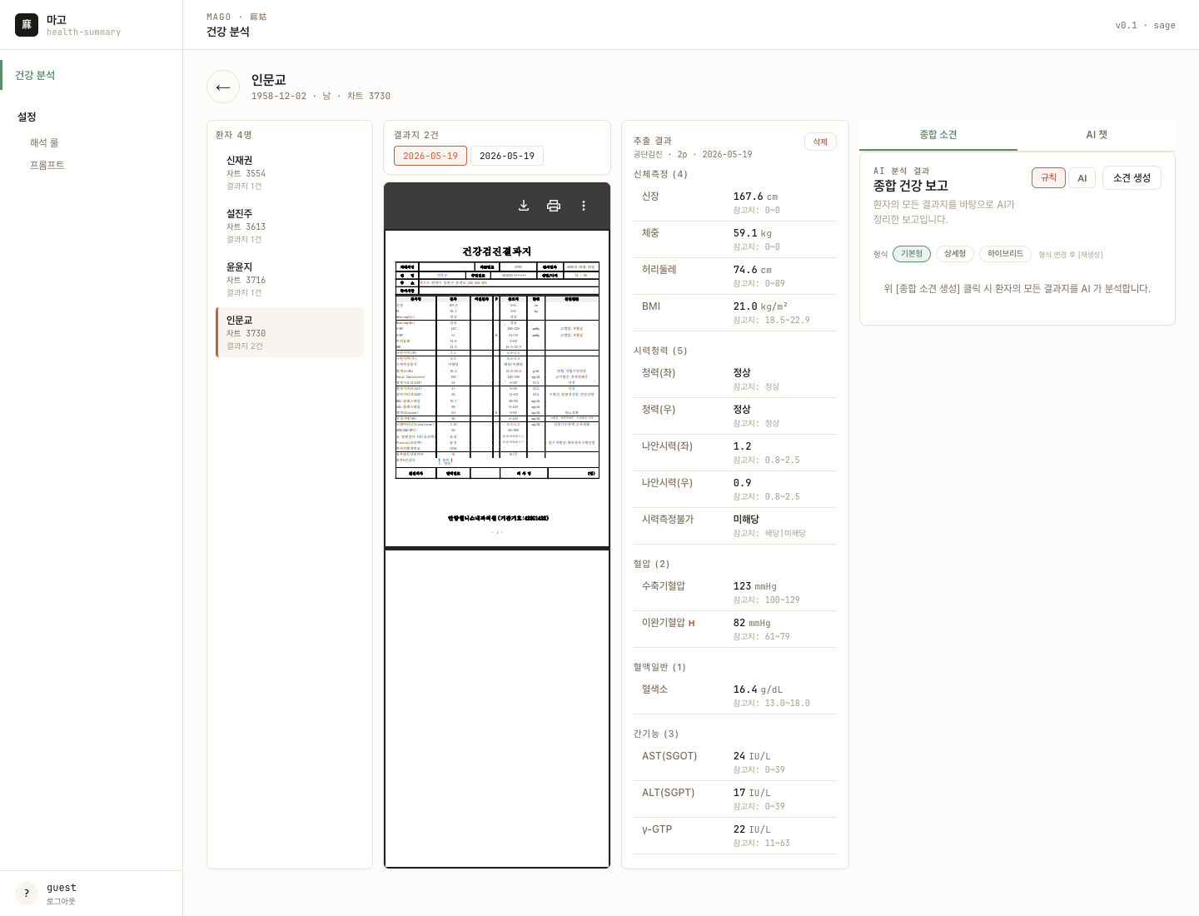Select patient 신재권
This screenshot has height=916, width=1199.
[290, 172]
